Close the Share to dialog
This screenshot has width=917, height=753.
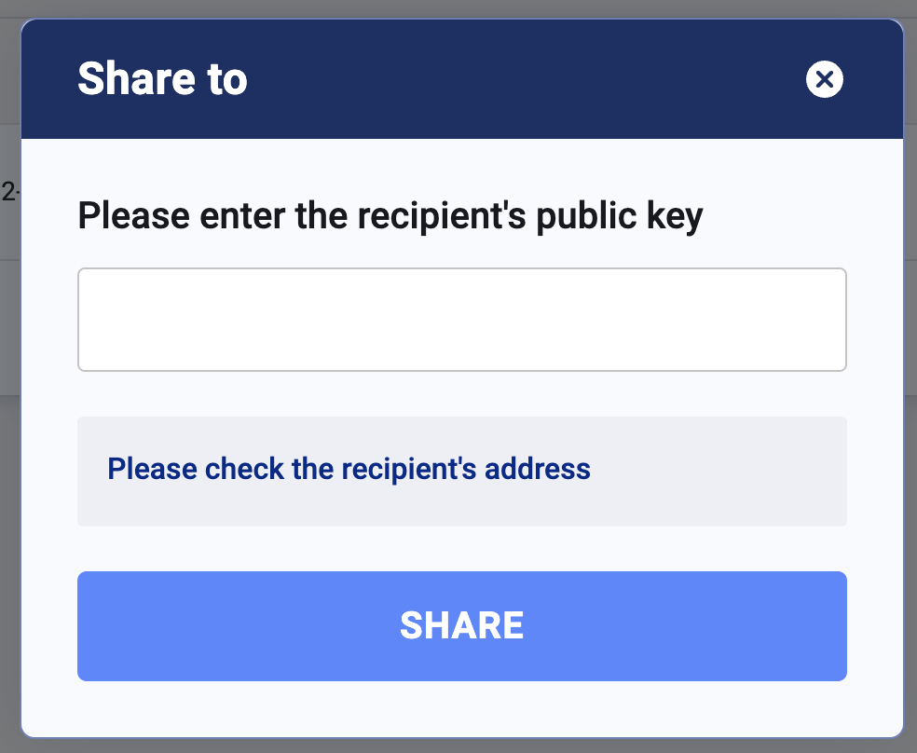coord(824,80)
